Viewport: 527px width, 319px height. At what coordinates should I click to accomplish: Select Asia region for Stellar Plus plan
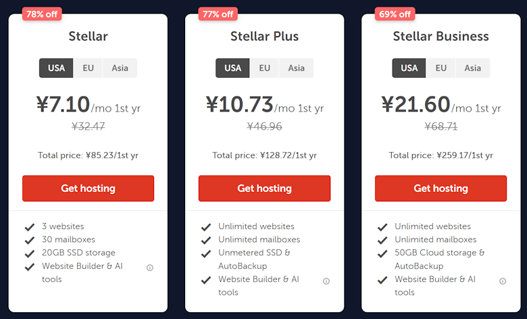(x=296, y=68)
